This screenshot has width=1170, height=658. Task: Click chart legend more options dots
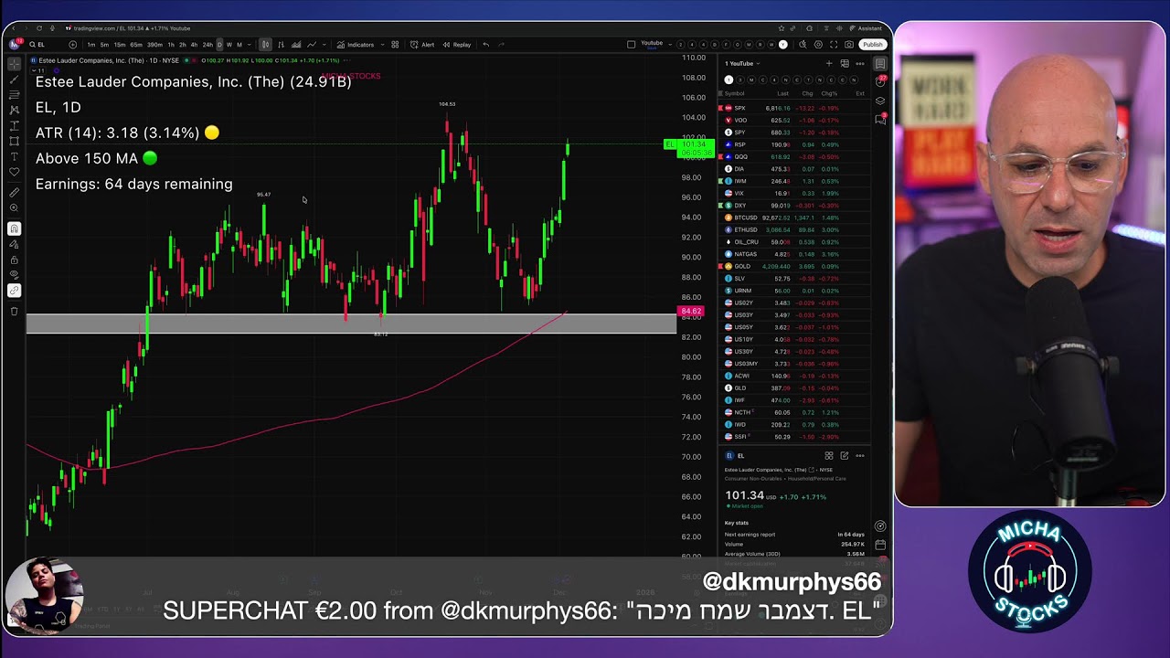347,60
